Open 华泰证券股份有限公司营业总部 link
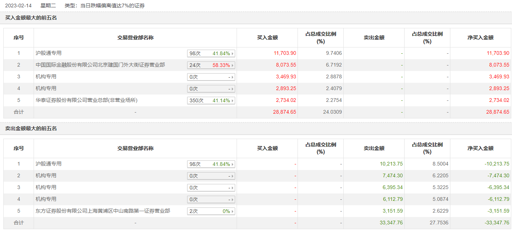 (x=84, y=100)
